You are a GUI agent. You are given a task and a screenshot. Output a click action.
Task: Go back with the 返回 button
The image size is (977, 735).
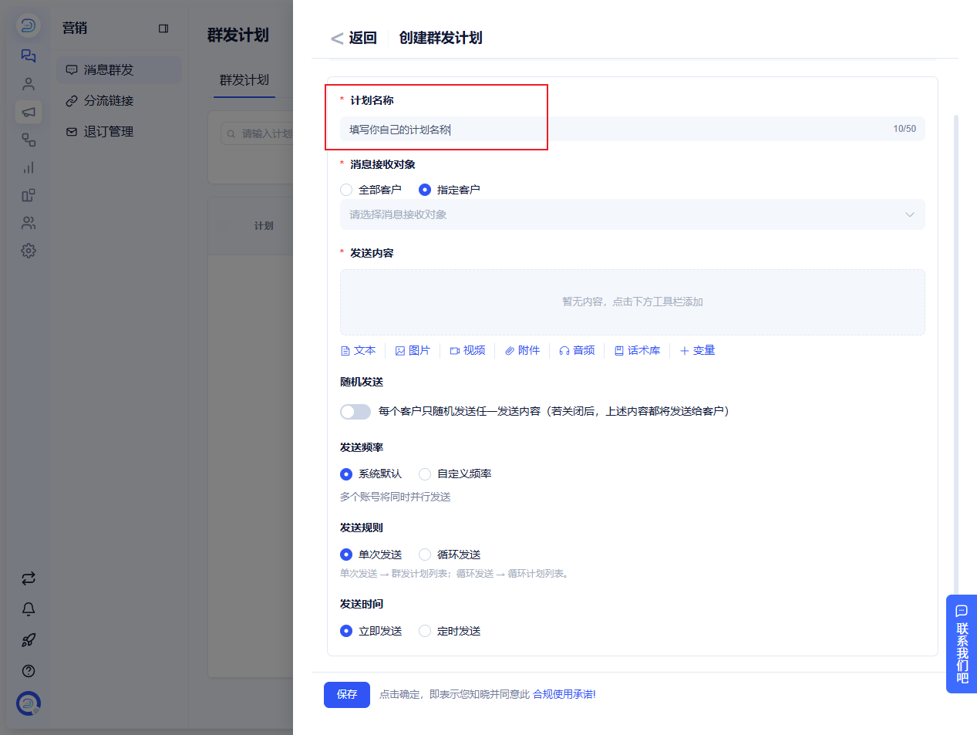pyautogui.click(x=354, y=38)
